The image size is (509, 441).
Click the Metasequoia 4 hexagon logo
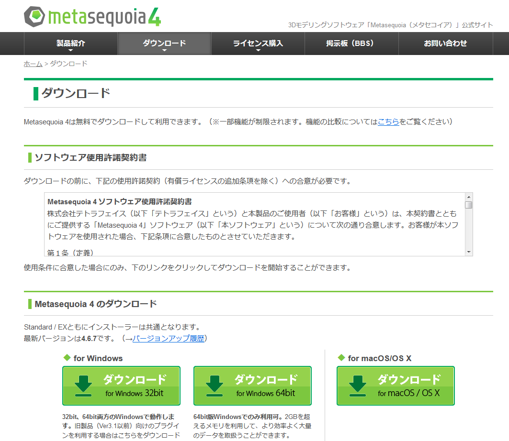[34, 17]
